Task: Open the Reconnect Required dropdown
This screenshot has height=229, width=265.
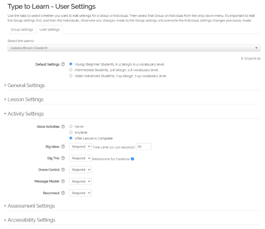Action: [80, 193]
